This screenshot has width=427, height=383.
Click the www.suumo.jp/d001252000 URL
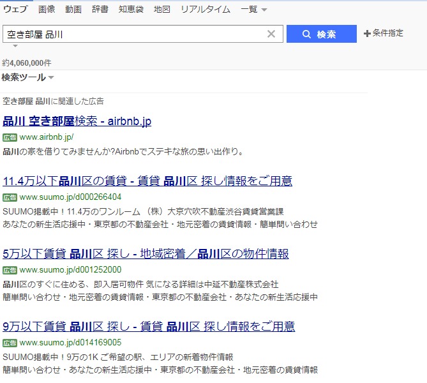(x=70, y=269)
